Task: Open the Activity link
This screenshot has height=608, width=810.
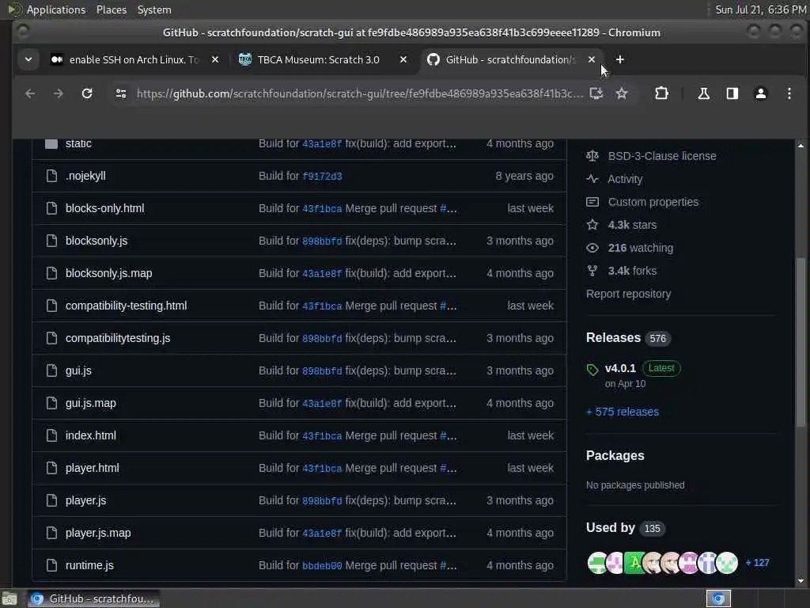Action: (625, 179)
